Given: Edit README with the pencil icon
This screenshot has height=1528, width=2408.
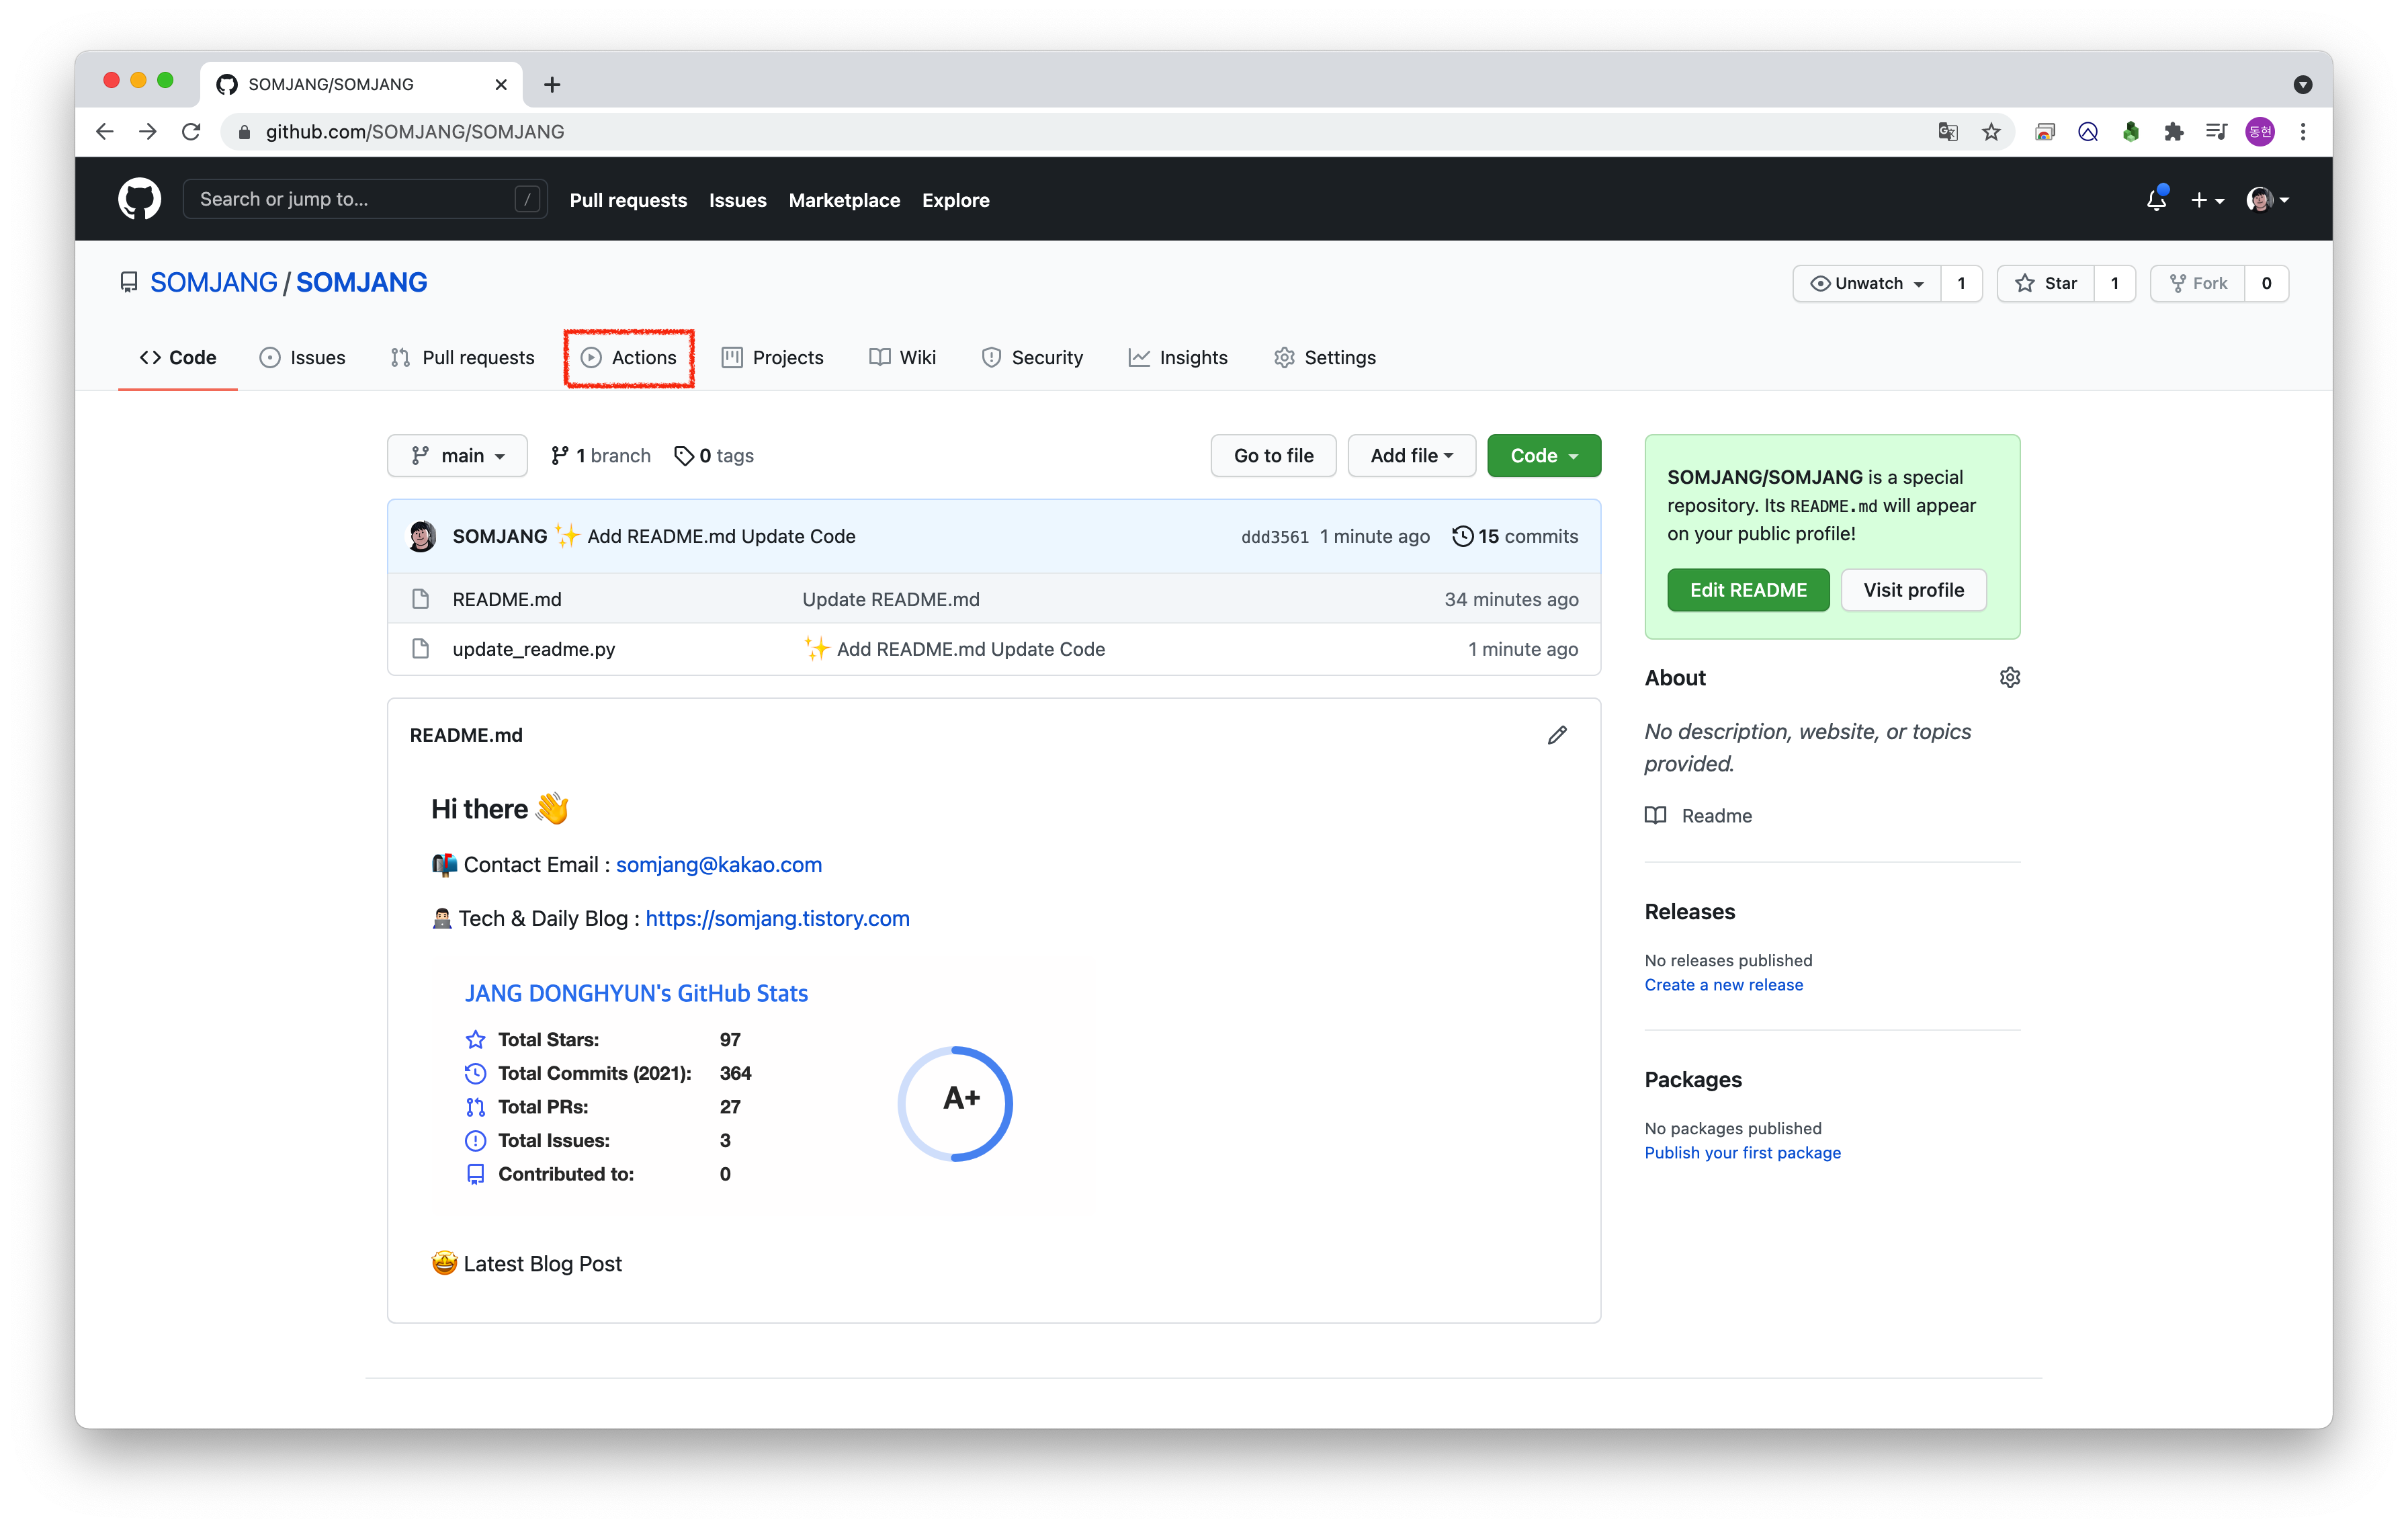Looking at the screenshot, I should click(x=1557, y=735).
